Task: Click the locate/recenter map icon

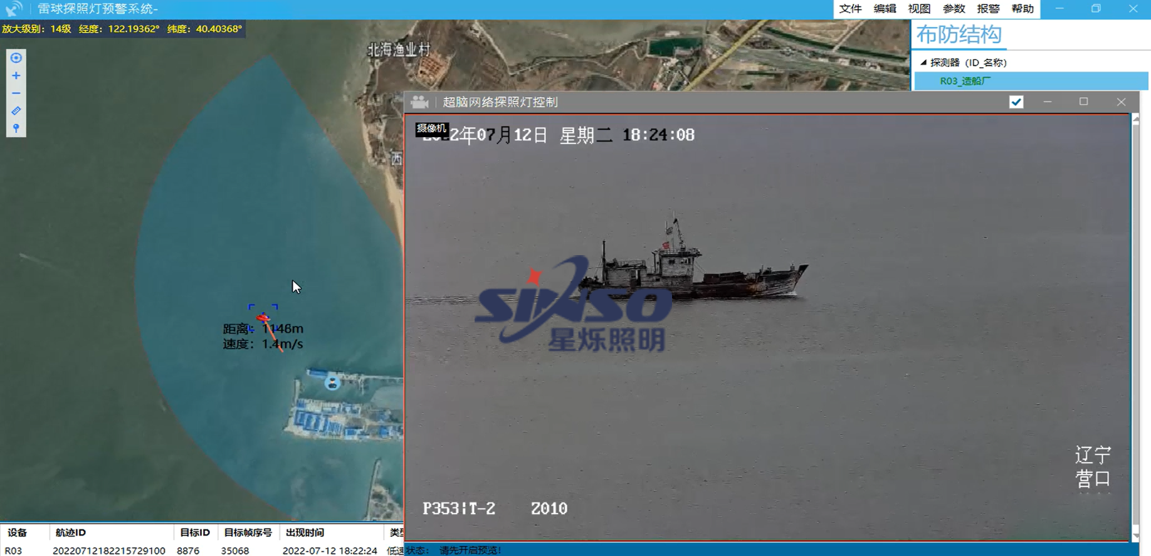Action: click(x=16, y=58)
